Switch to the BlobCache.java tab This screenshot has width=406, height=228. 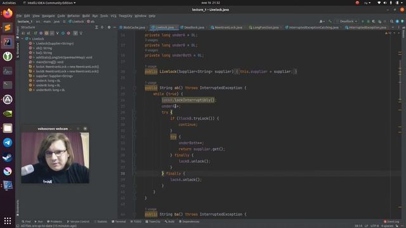point(134,27)
